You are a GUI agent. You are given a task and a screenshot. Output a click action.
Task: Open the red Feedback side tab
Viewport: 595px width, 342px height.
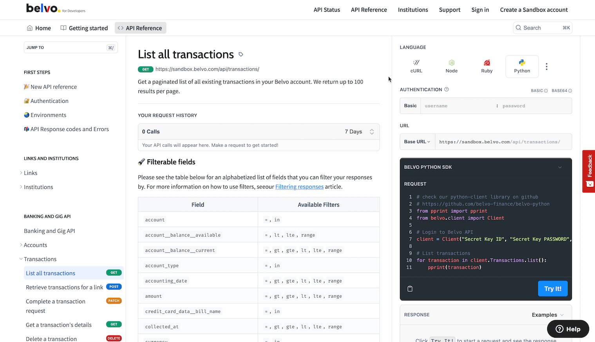pos(589,171)
